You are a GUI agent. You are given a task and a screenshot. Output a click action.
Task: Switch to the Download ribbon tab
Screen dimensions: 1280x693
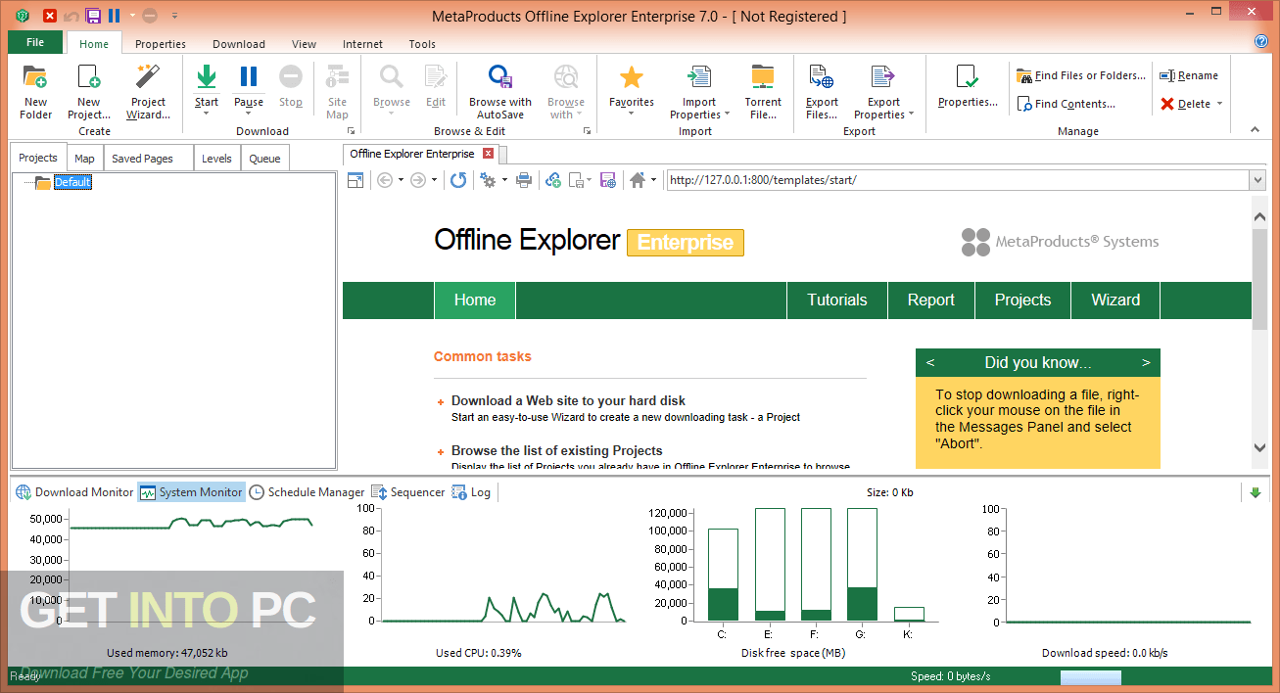coord(239,44)
